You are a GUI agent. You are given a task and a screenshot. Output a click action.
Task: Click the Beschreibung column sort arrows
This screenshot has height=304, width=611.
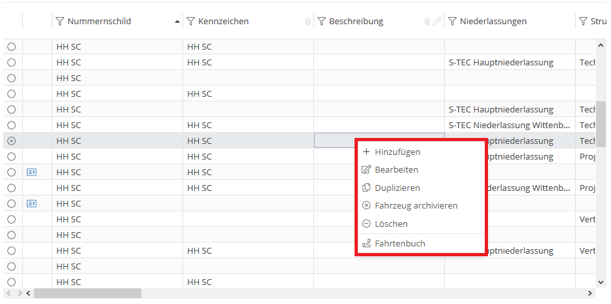pos(427,22)
